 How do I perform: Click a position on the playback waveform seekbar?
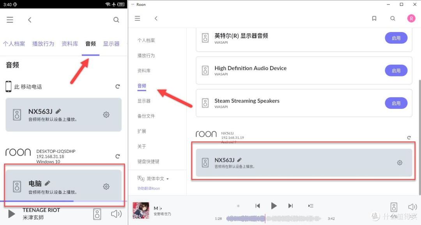click(x=273, y=219)
